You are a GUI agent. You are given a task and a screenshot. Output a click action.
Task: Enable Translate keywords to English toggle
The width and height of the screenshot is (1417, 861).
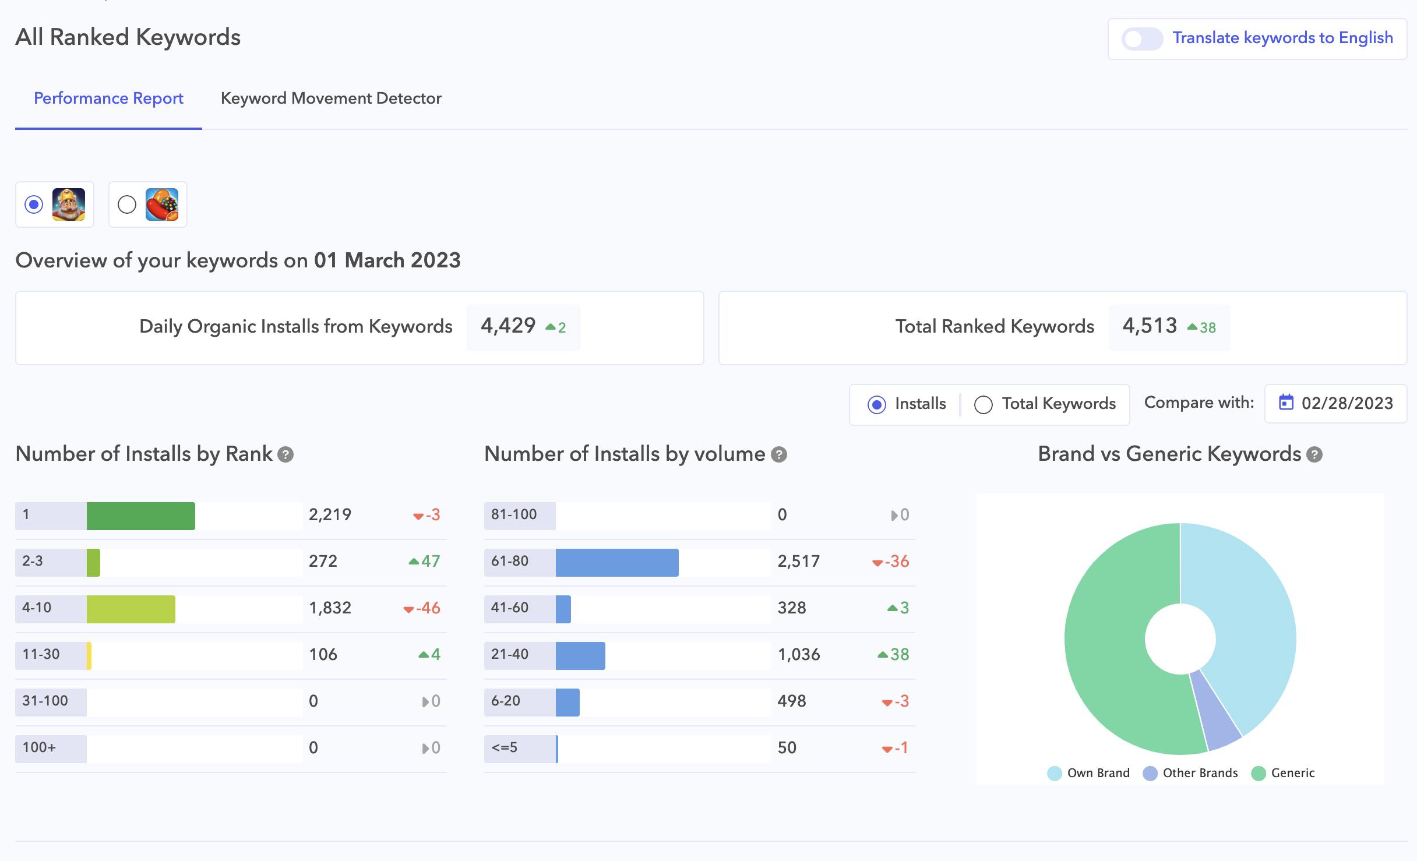[1142, 39]
